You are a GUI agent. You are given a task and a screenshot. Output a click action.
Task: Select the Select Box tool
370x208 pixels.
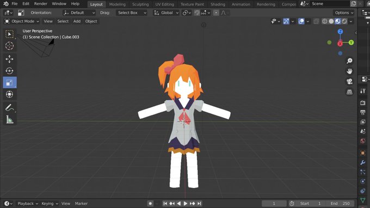click(x=9, y=34)
